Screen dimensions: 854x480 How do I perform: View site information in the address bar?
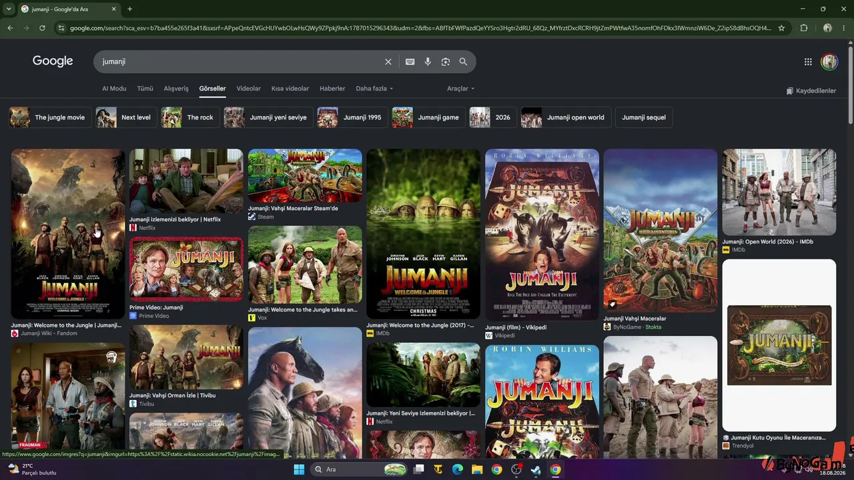point(61,28)
